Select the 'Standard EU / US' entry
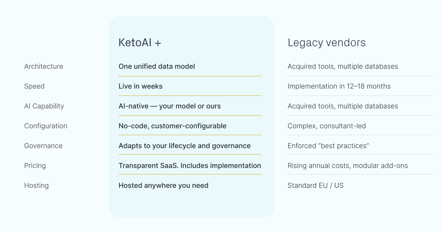The height and width of the screenshot is (232, 443). (x=316, y=186)
